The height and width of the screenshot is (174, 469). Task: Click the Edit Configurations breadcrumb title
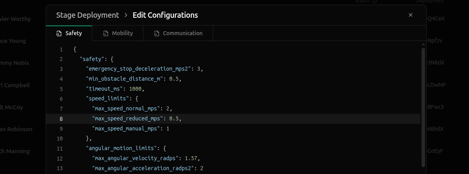coord(165,15)
